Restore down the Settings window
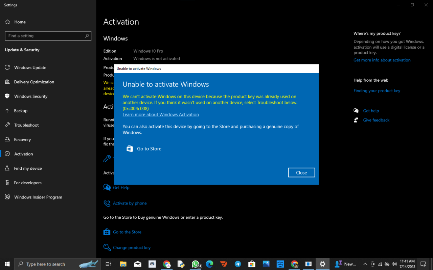433x270 pixels. coord(412,5)
